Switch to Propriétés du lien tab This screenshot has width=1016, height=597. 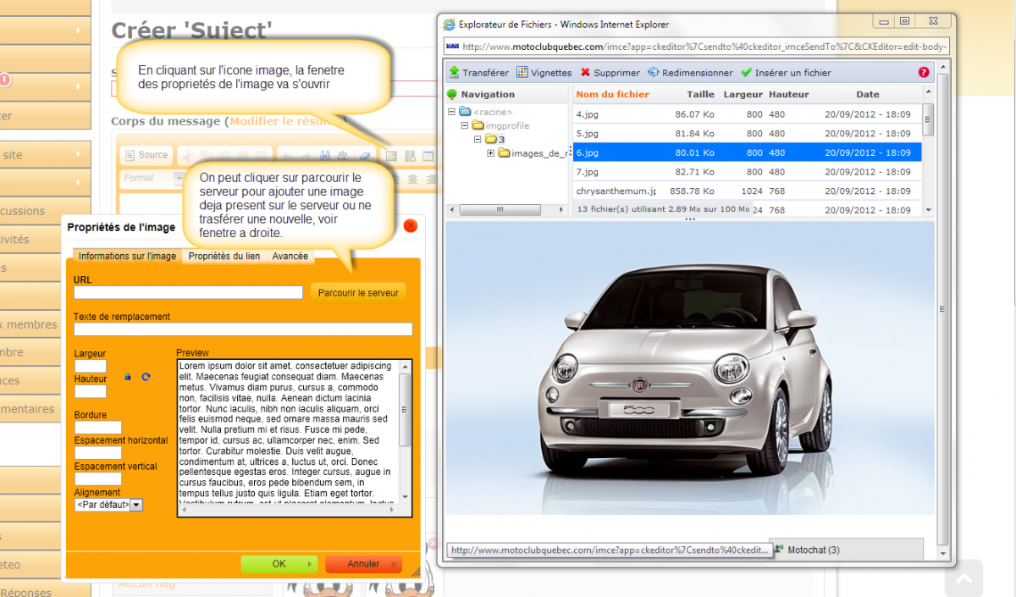(x=224, y=256)
